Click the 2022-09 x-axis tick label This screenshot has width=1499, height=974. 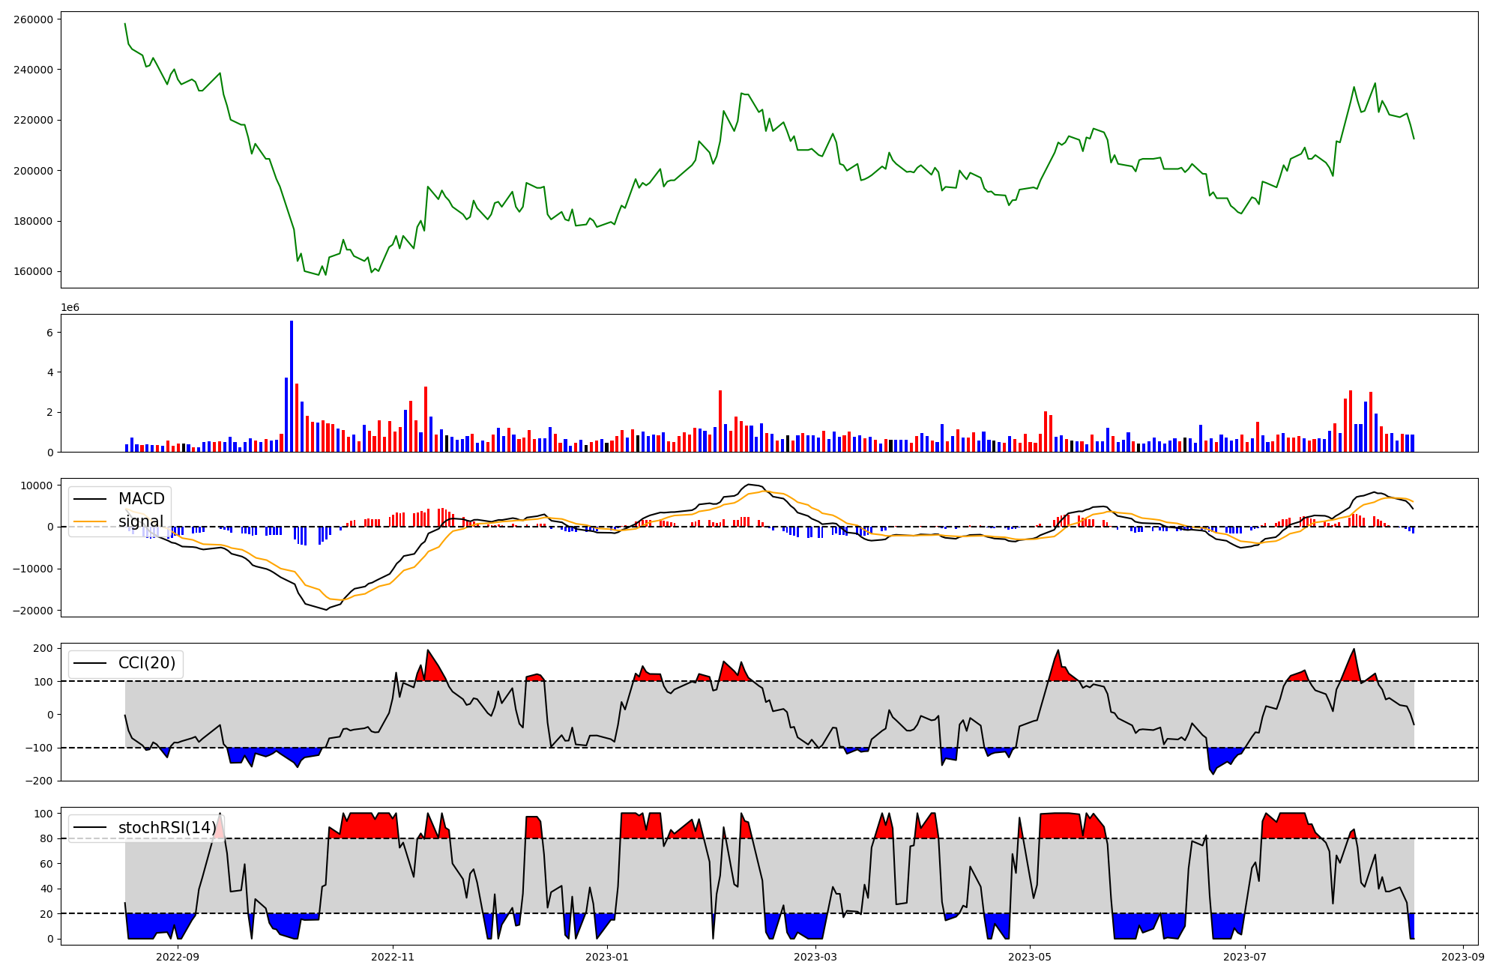178,957
